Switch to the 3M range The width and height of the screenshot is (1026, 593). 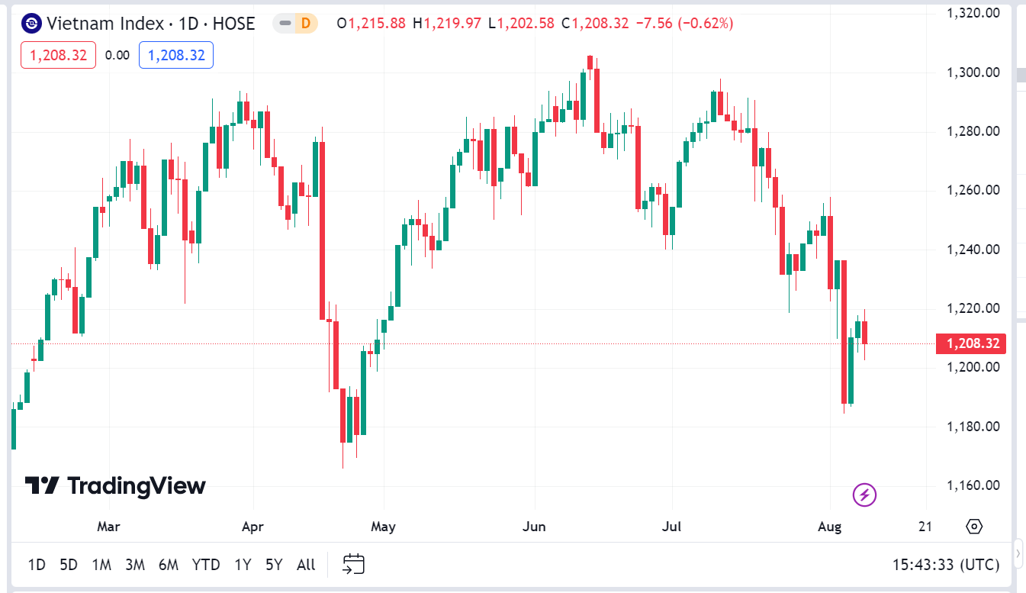point(135,565)
